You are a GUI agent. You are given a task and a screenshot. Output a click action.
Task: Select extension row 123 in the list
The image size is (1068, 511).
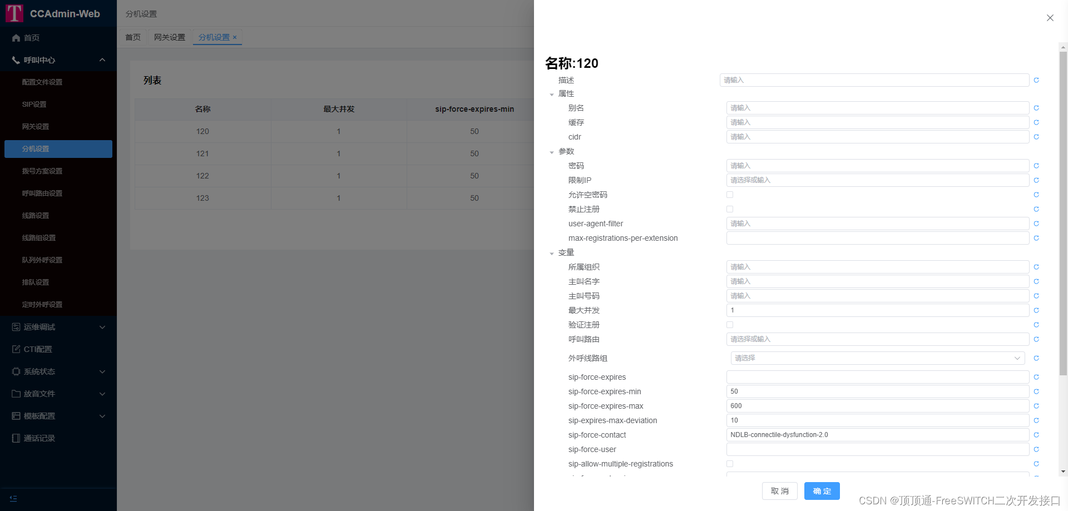tap(334, 198)
